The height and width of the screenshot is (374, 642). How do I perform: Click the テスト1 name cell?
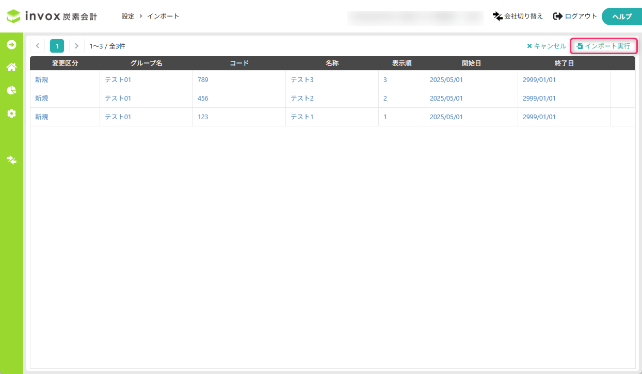[x=302, y=117]
